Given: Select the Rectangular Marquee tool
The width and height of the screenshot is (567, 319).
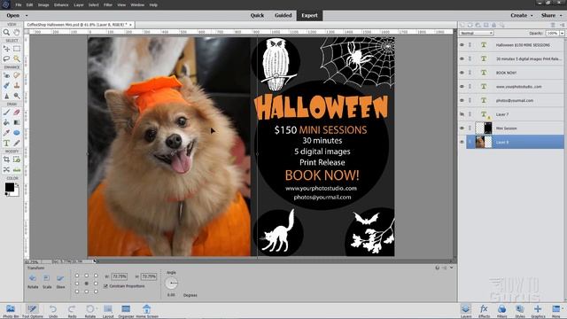Looking at the screenshot, I should [17, 49].
